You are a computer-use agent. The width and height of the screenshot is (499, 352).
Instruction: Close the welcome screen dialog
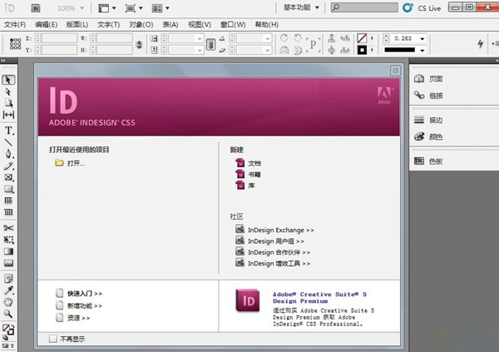click(395, 71)
